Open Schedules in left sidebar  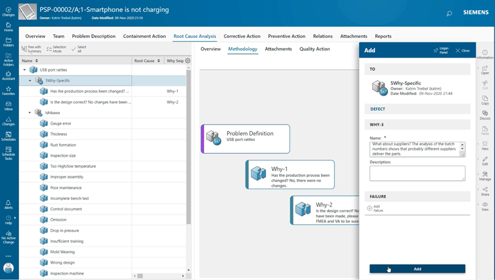point(9,136)
